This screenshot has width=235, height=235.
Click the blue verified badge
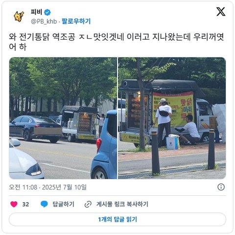pyautogui.click(x=47, y=12)
